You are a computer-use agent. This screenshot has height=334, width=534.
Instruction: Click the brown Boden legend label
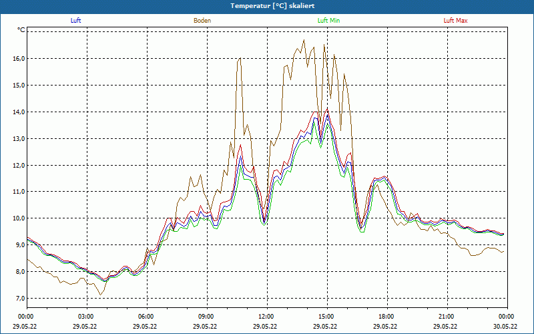[202, 21]
